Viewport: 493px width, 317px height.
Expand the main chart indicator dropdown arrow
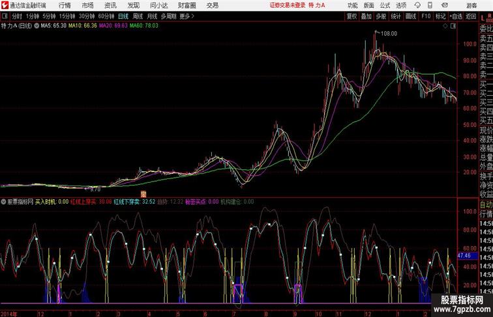37,26
